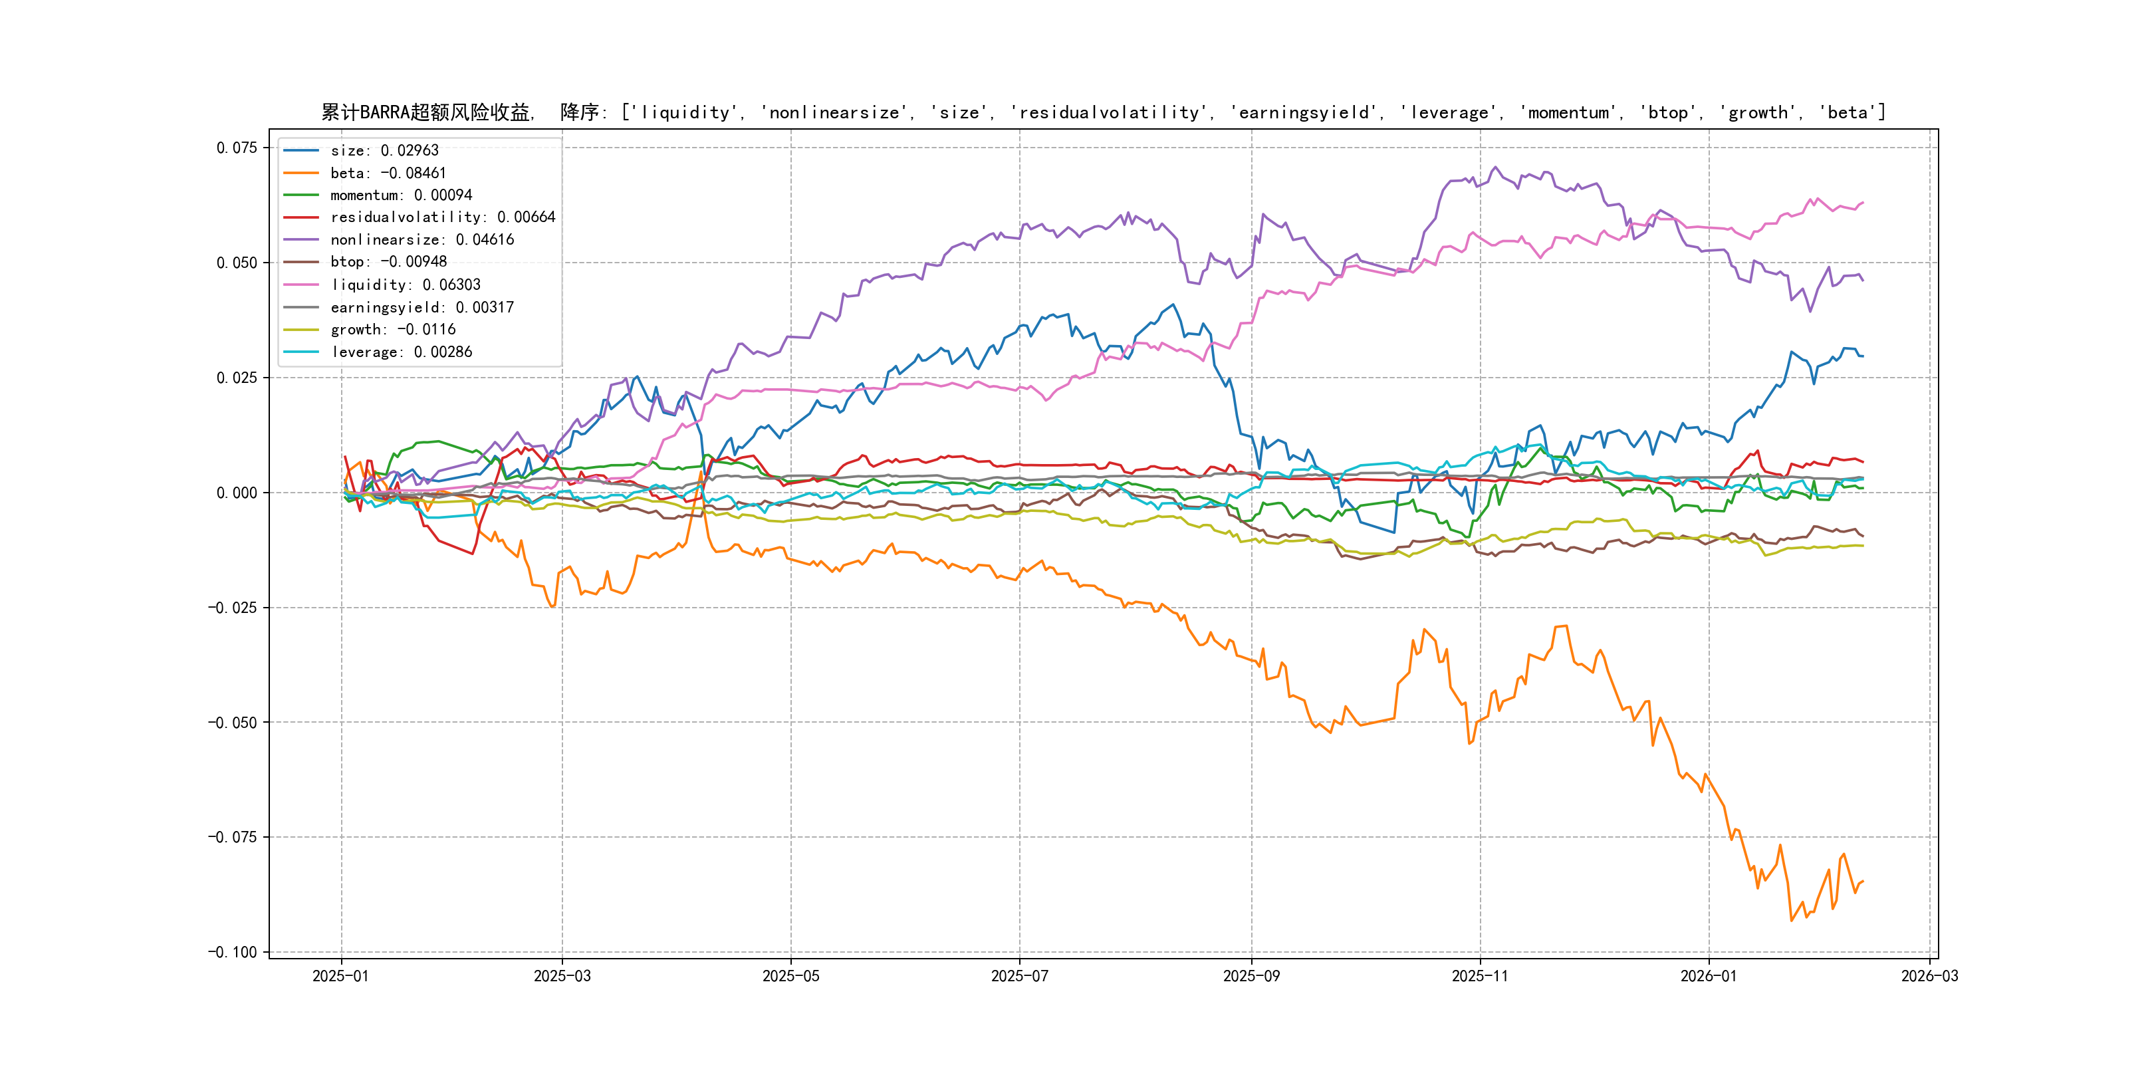This screenshot has width=2154, height=1077.
Task: Click the pink liquidity legend line
Action: [x=301, y=285]
